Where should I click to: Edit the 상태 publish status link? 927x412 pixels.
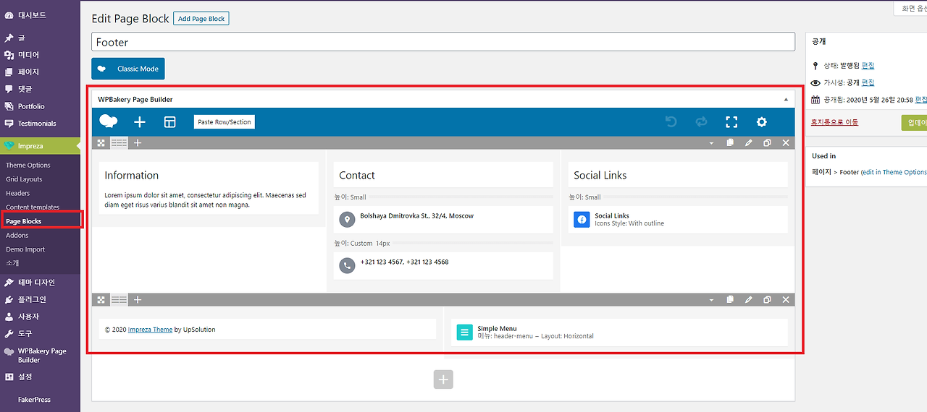pos(868,65)
